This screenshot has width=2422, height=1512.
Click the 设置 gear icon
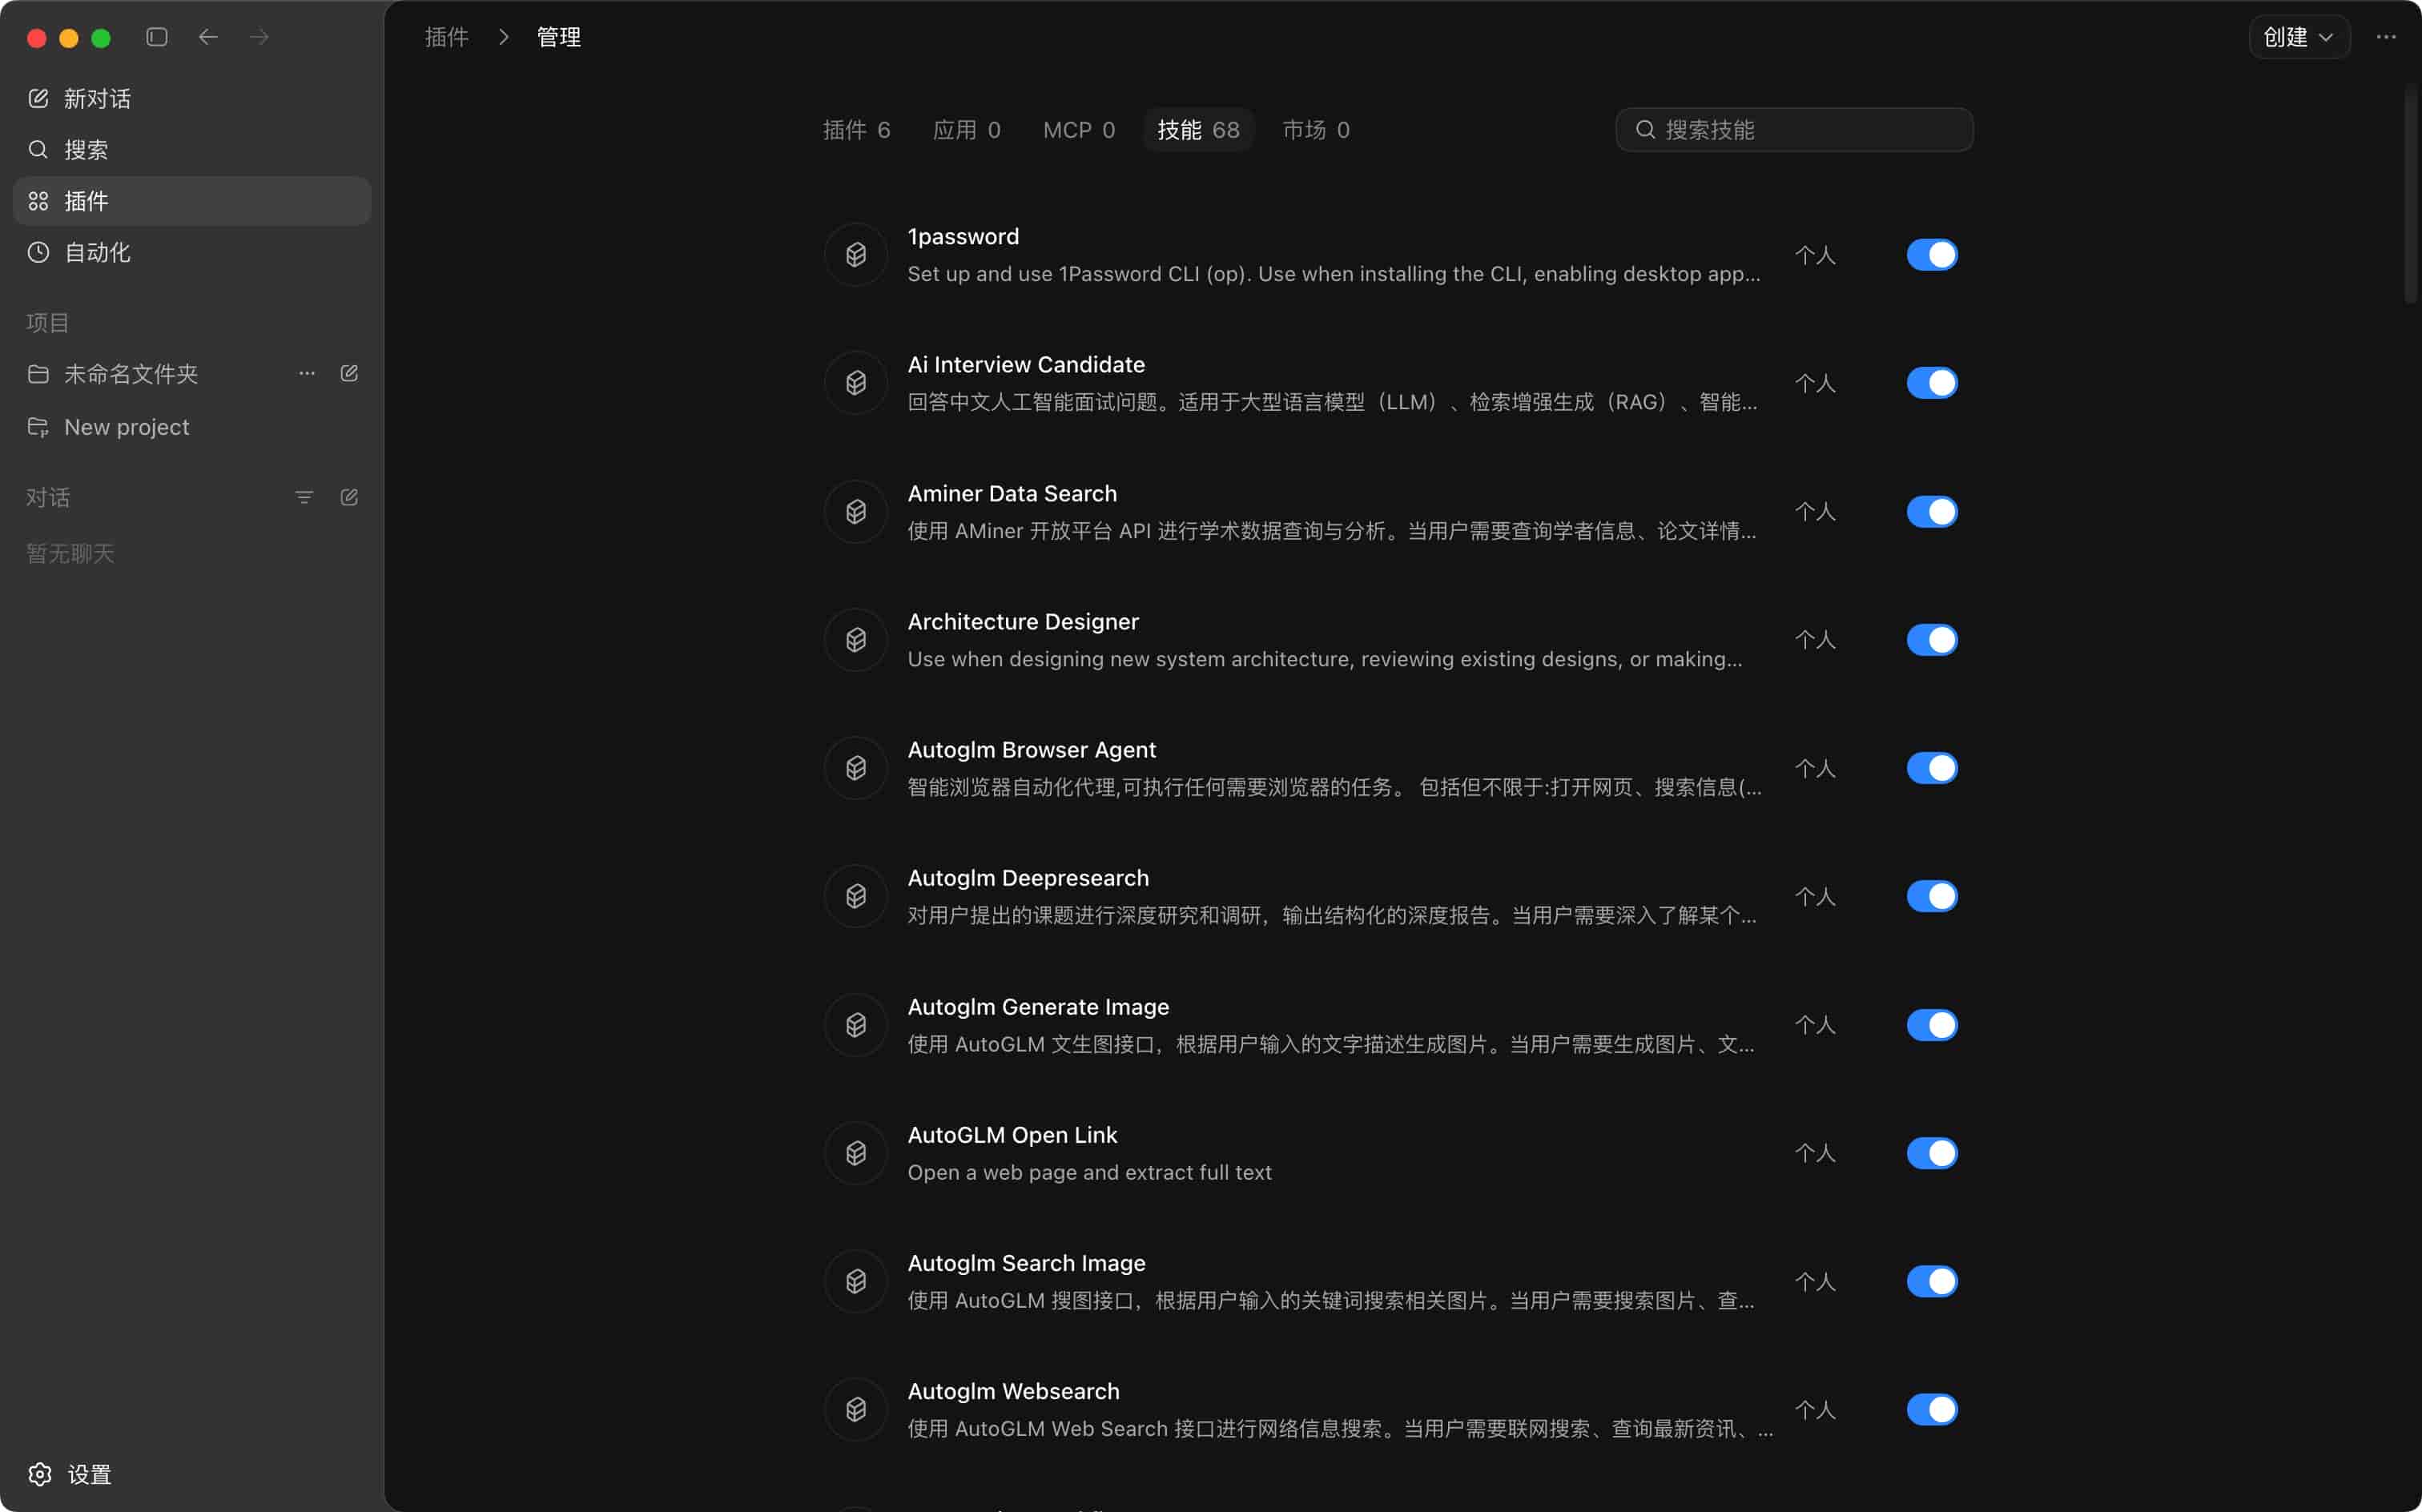pos(40,1474)
